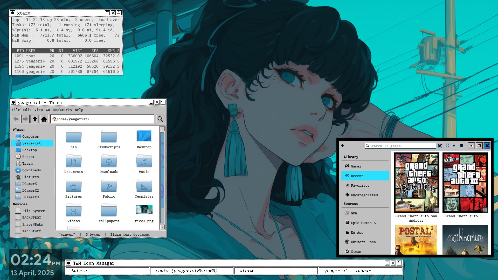Screen dimensions: 498x280
Task: Select EA App source in Lutris
Action: click(365, 232)
